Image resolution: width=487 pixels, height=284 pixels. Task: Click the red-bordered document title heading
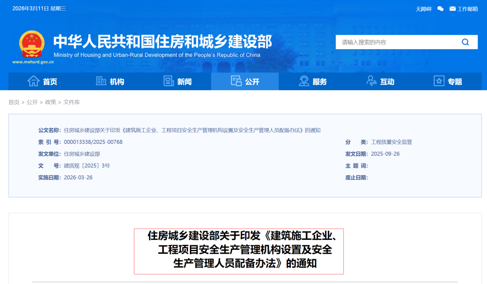(x=239, y=250)
